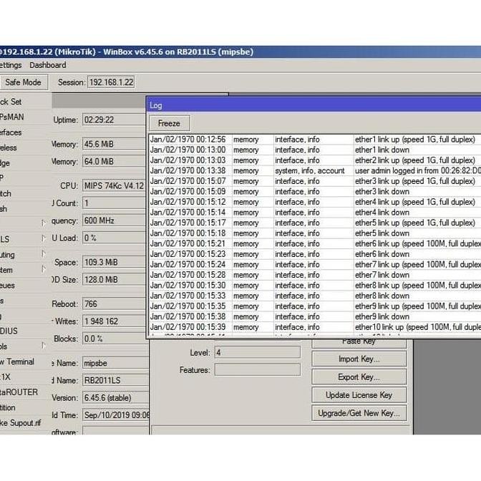This screenshot has height=481, width=481.
Task: Open MetaROUTER in the sidebar
Action: (19, 392)
